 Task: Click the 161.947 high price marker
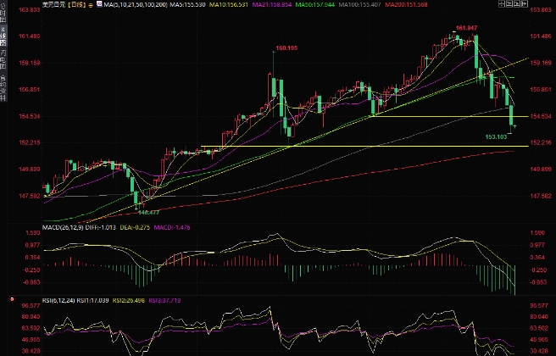click(467, 28)
